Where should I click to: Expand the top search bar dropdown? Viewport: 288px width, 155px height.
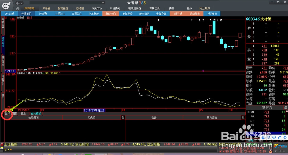pos(103,3)
